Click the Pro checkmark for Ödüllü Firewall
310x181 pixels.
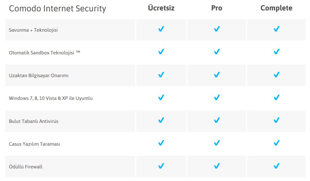(217, 166)
